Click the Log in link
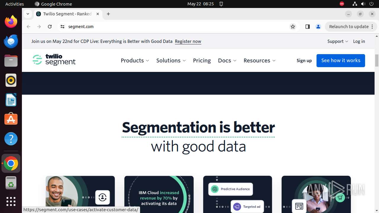 point(359,41)
